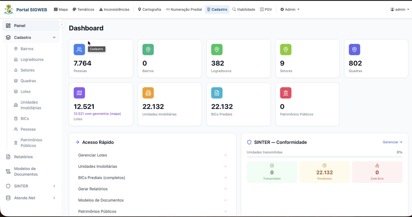Click the red Patrimônios Públicos card icon

[x=286, y=93]
